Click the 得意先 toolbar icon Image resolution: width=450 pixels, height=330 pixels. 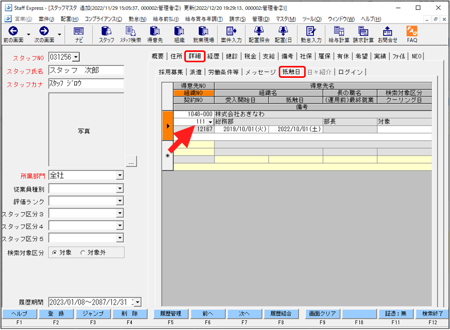tap(155, 34)
